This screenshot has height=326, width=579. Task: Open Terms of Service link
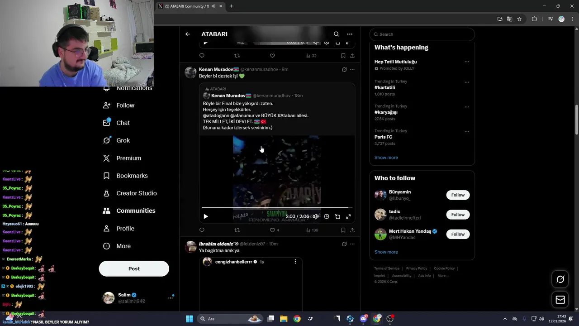click(387, 268)
